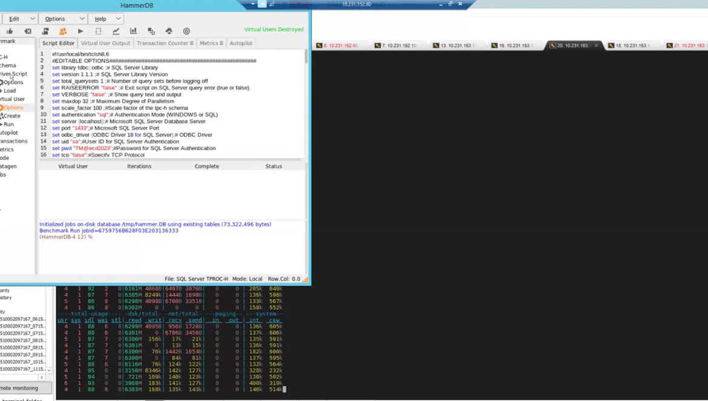
Task: Click the load driver script toolbar icon
Action: (45, 31)
